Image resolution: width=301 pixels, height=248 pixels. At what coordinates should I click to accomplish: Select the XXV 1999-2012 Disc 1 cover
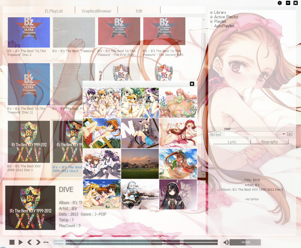tap(29, 142)
